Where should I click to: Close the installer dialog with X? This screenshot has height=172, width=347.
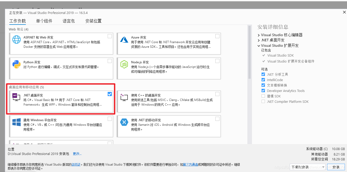click(x=344, y=12)
